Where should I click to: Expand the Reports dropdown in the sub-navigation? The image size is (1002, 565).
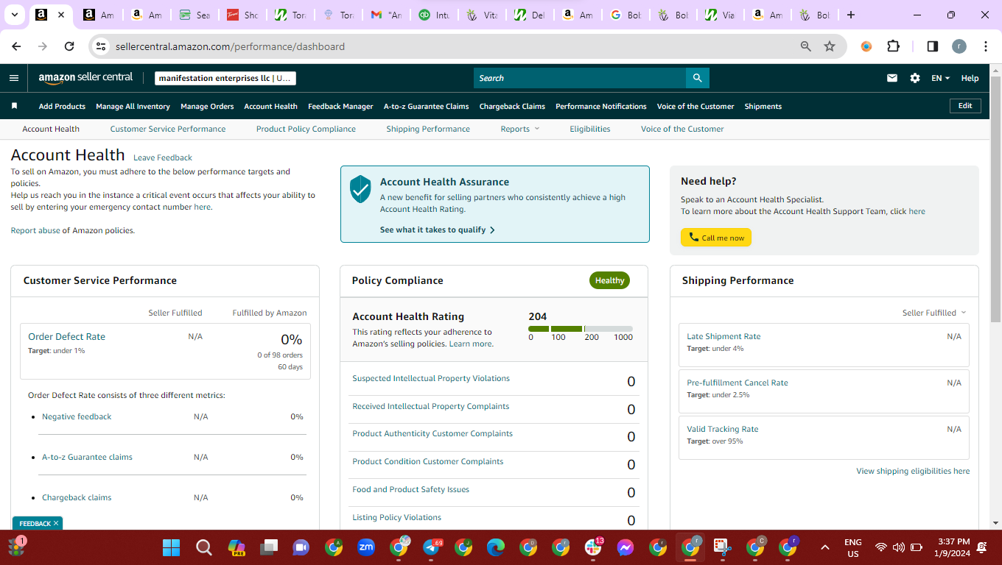point(520,129)
